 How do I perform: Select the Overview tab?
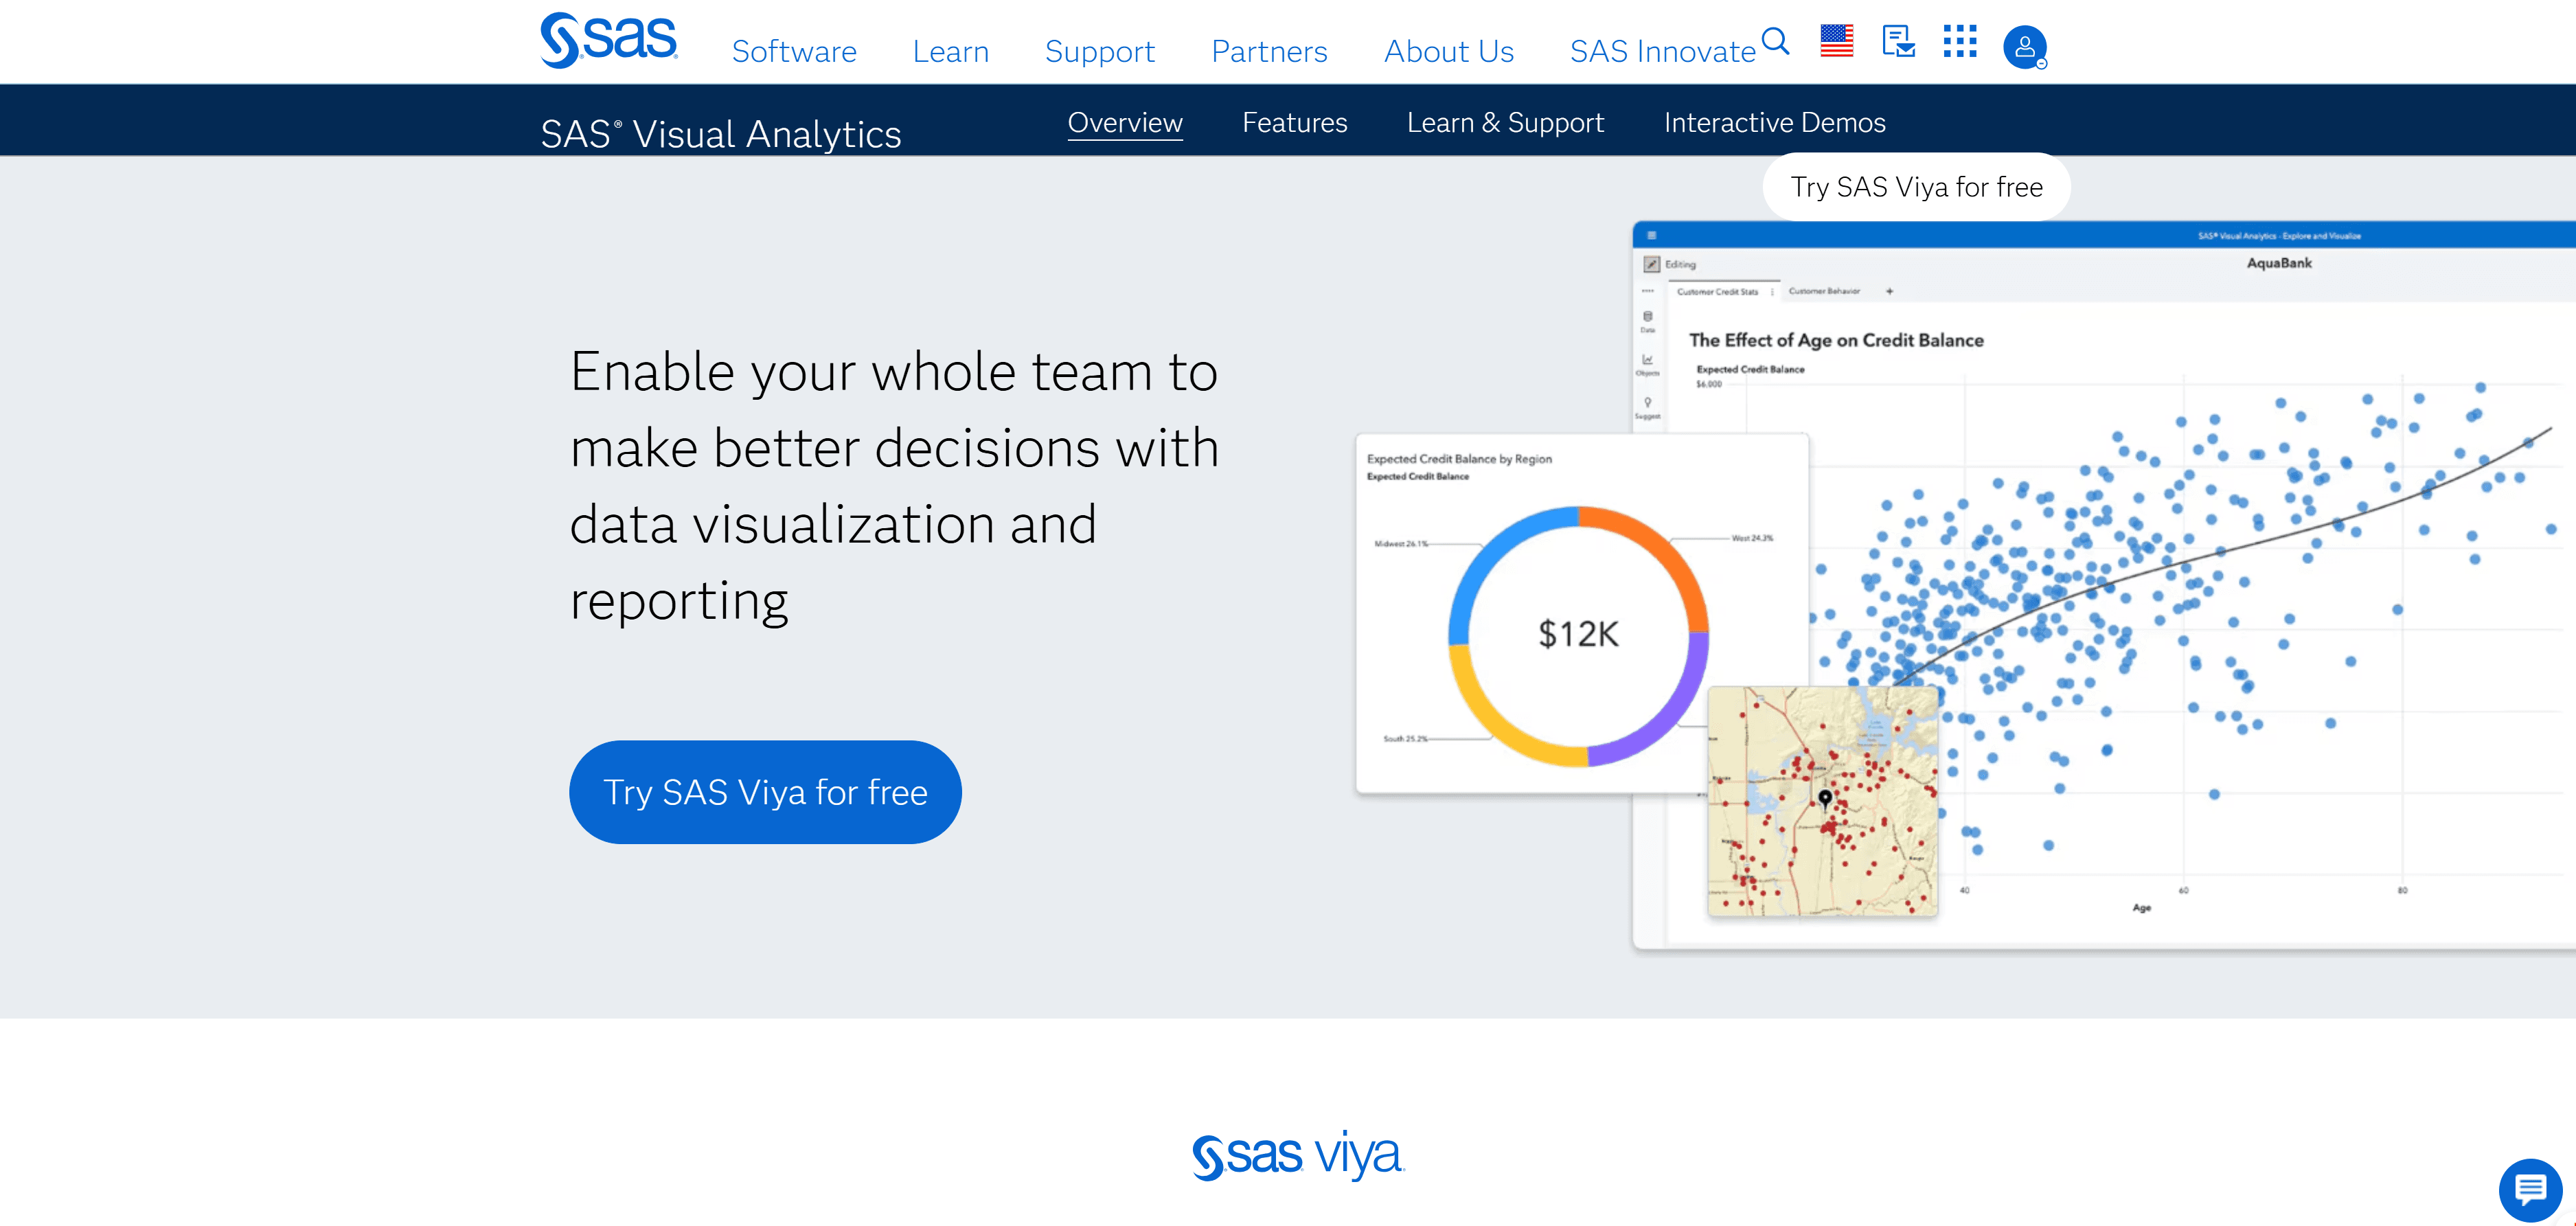tap(1125, 122)
